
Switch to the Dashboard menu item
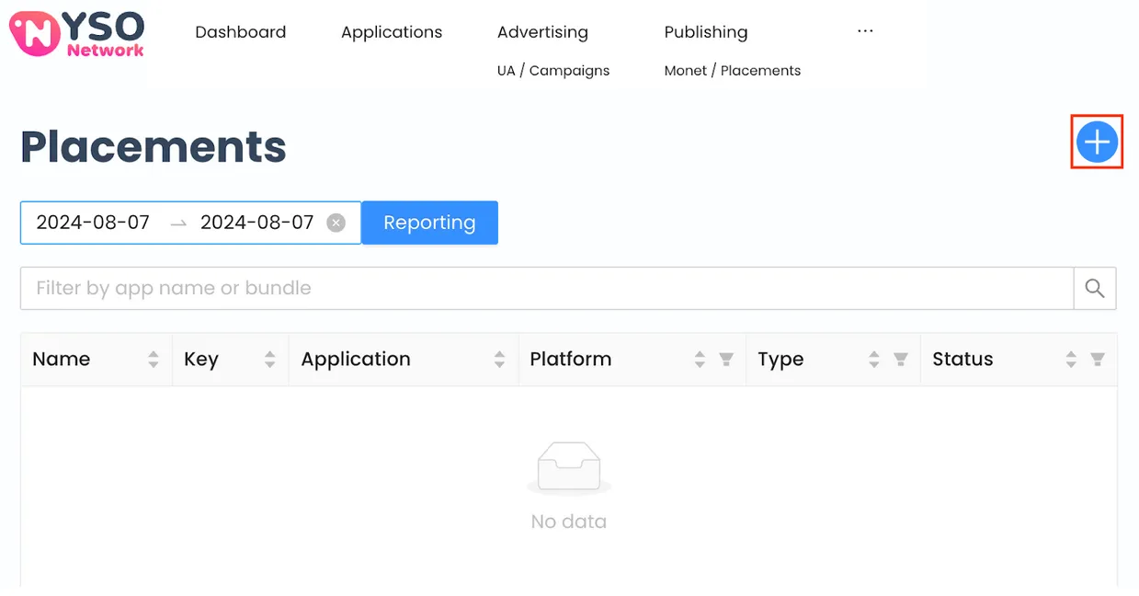click(x=240, y=31)
